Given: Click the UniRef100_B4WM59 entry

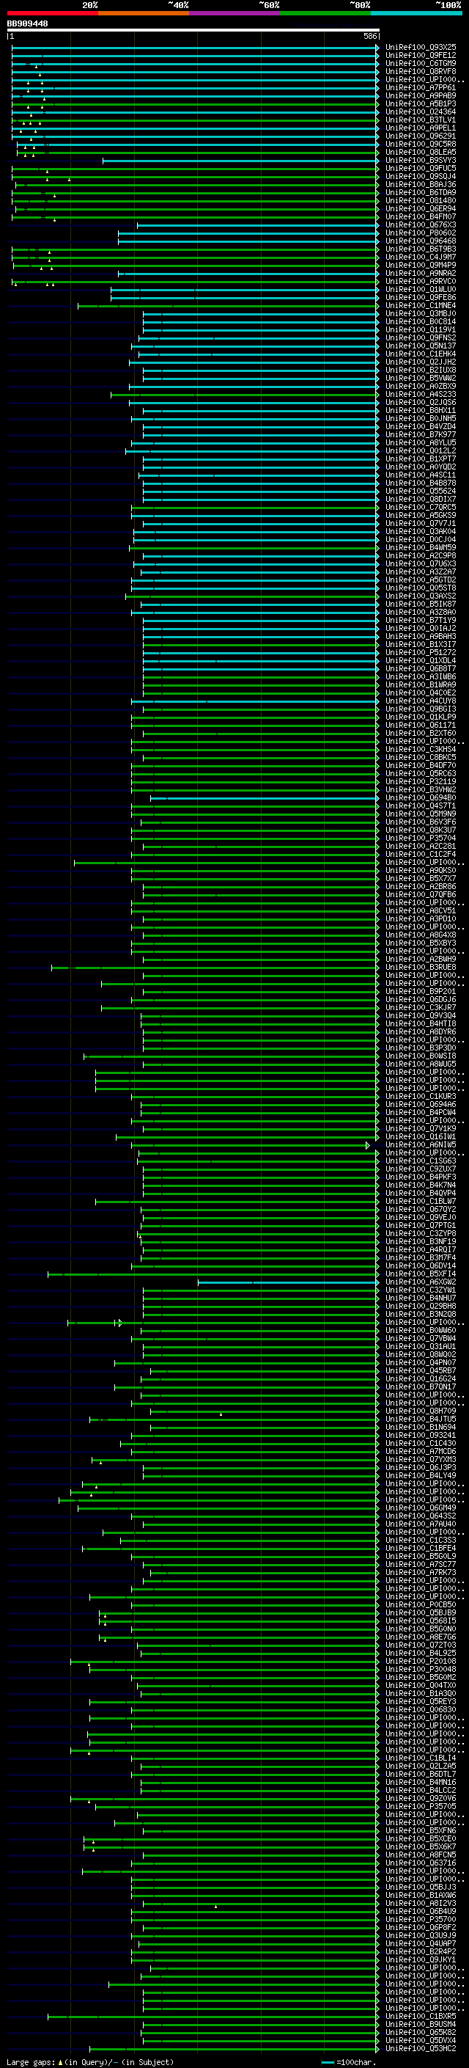Looking at the screenshot, I should click(421, 547).
